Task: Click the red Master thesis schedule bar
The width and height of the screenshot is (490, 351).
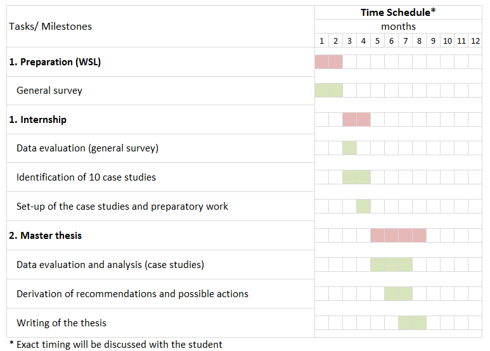Action: pos(398,236)
